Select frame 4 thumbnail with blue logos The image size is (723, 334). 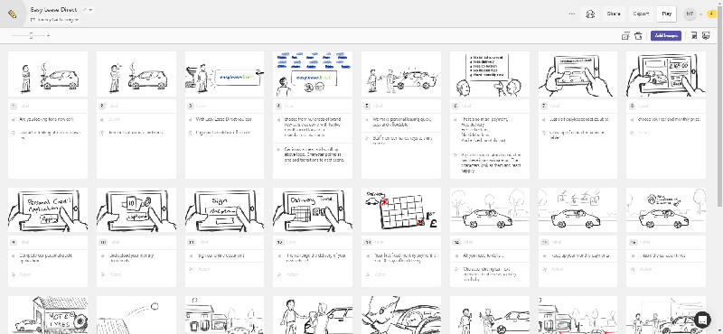click(313, 74)
